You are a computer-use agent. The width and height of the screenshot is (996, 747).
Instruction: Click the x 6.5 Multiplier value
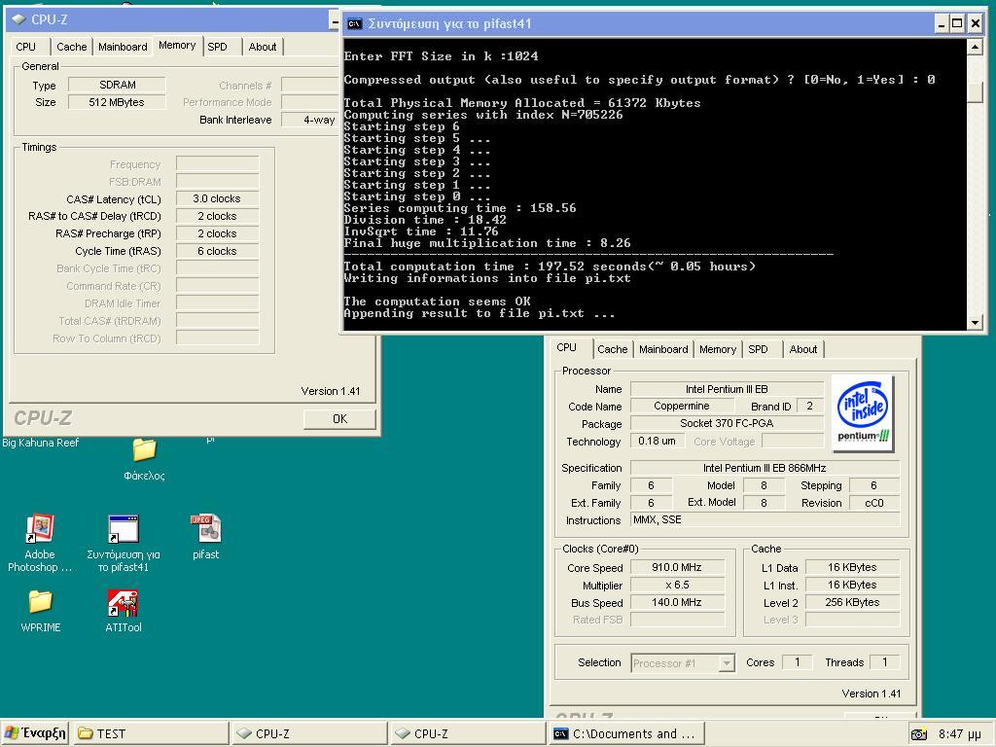[x=677, y=585]
